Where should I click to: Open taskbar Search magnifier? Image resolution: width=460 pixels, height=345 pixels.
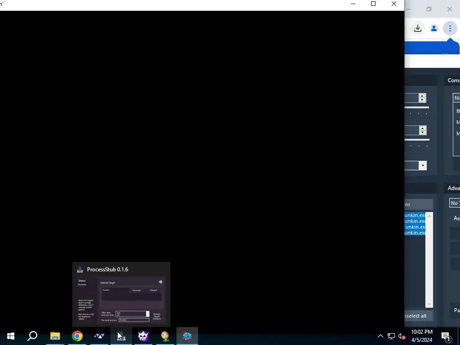32,336
